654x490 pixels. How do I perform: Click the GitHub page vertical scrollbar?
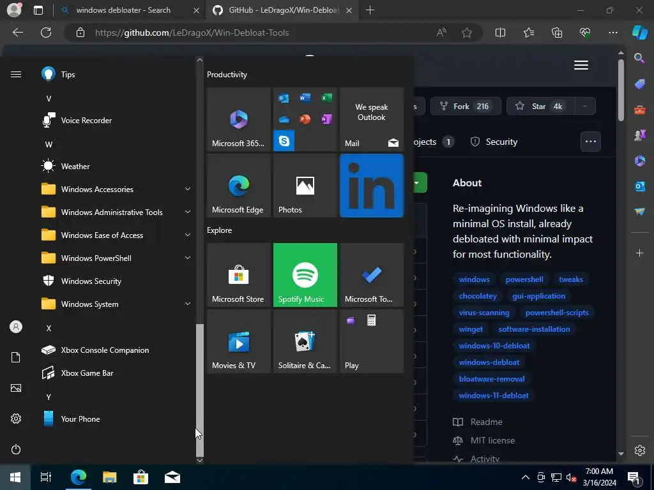(x=621, y=90)
